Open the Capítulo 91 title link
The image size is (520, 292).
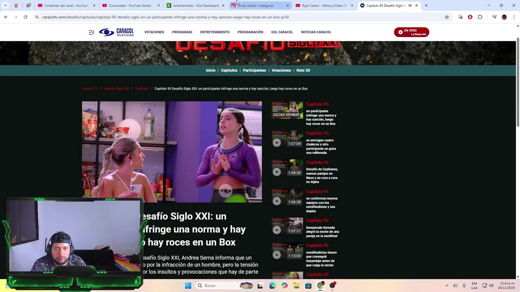(x=317, y=191)
